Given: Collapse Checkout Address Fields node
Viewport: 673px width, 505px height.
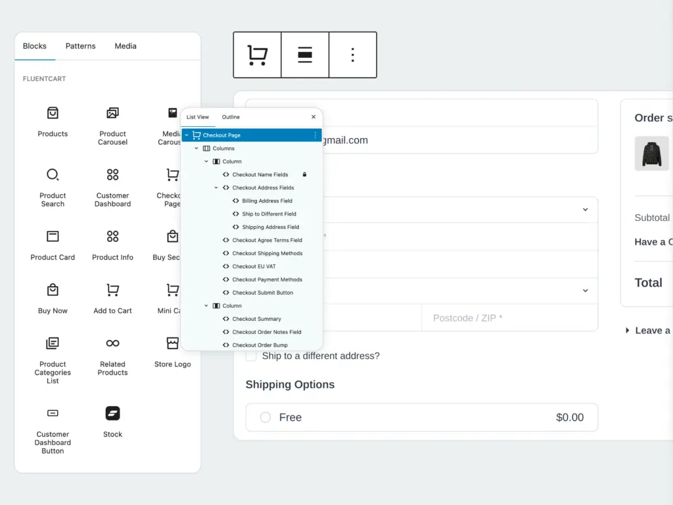Looking at the screenshot, I should (216, 187).
